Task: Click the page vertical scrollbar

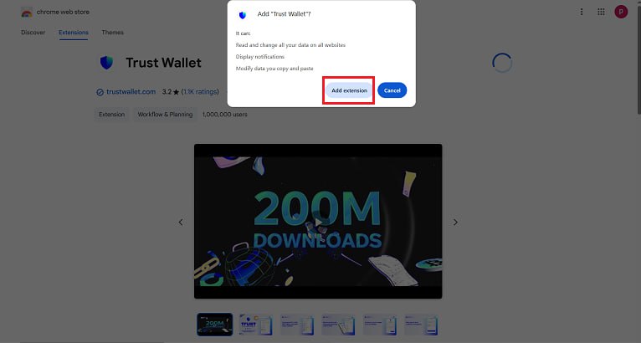Action: click(x=638, y=57)
